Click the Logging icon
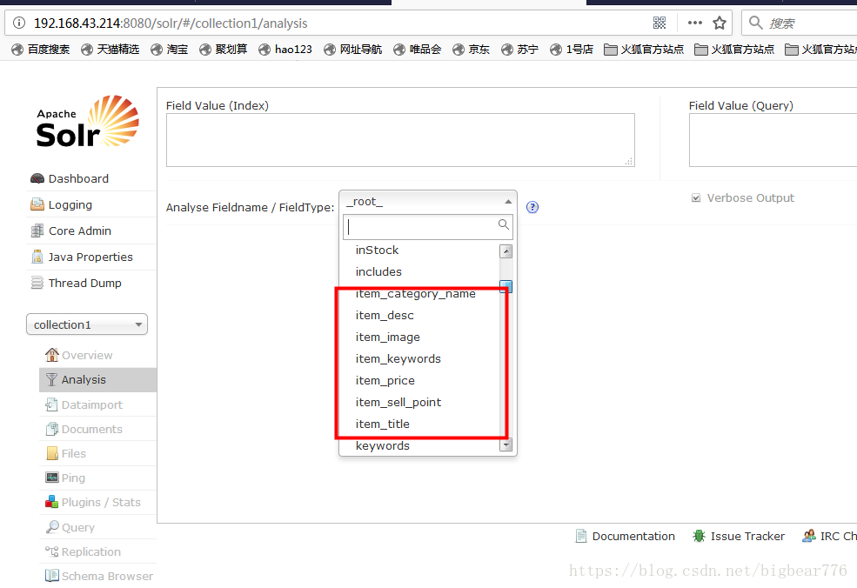The width and height of the screenshot is (857, 588). [x=37, y=204]
